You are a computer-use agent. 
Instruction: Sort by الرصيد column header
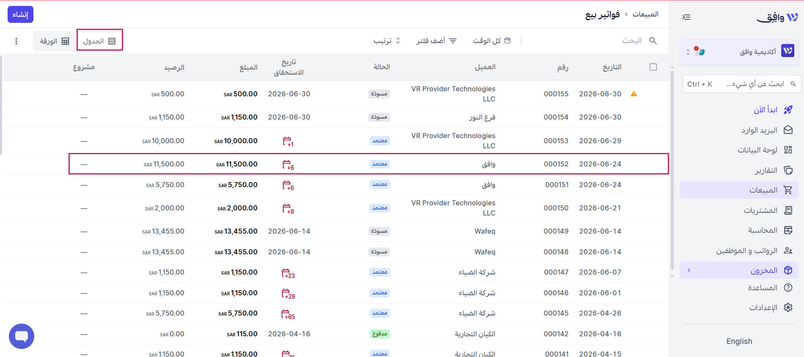[x=174, y=68]
